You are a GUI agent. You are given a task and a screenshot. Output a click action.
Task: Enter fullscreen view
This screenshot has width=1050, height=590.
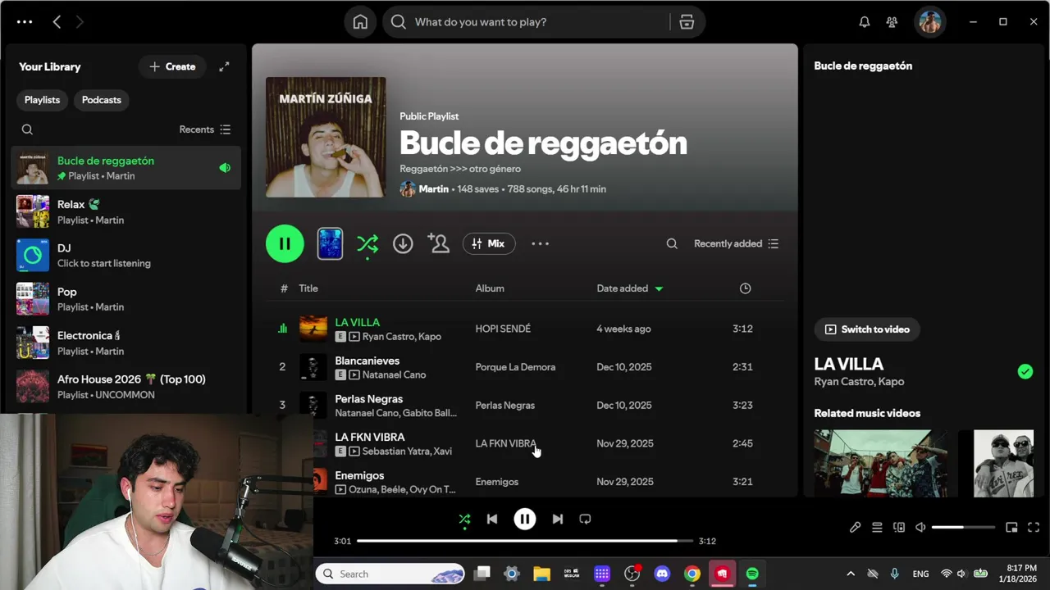click(1034, 528)
